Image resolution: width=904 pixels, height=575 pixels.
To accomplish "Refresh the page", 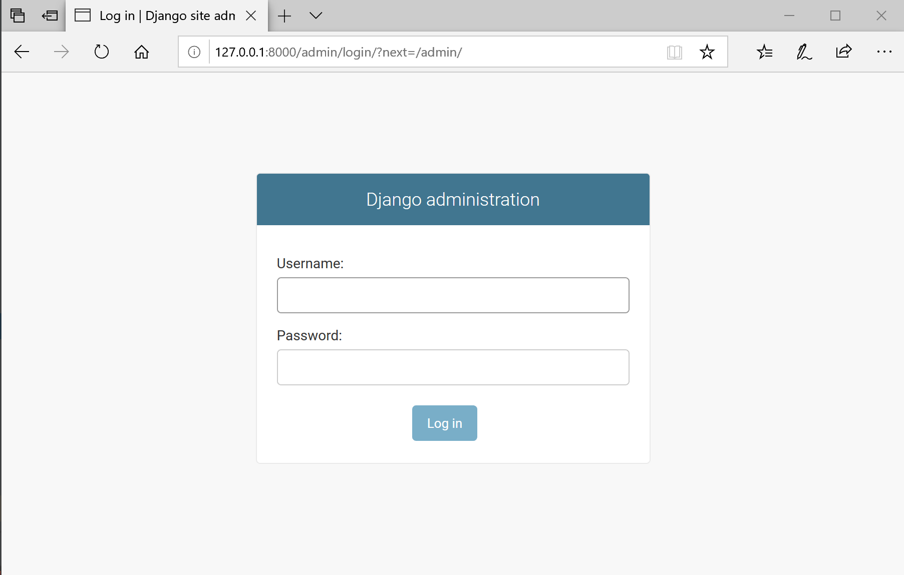I will click(x=102, y=52).
